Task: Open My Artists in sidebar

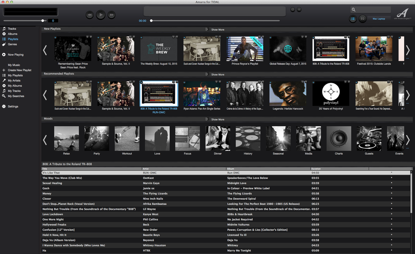Action: click(x=14, y=80)
